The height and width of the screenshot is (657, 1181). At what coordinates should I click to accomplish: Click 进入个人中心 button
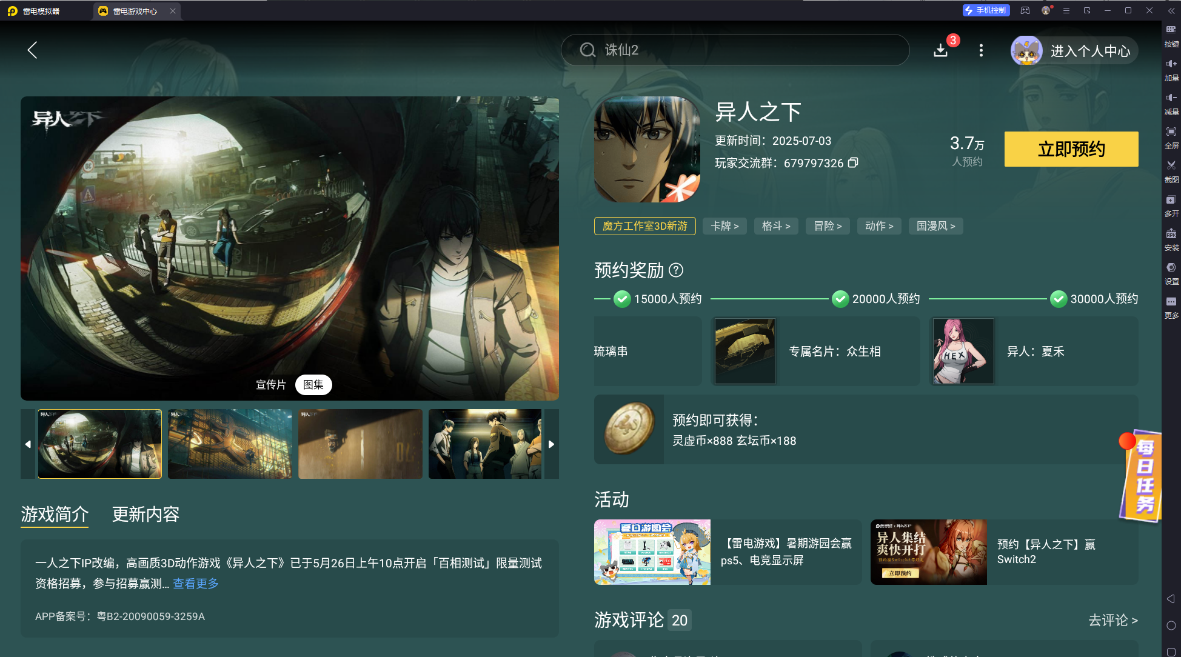[x=1090, y=51]
